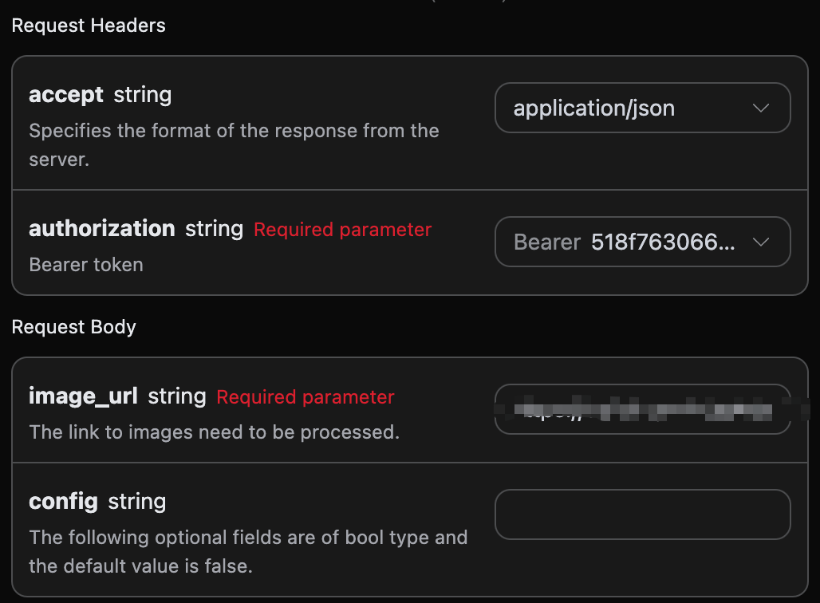This screenshot has height=603, width=820.
Task: Click the gray Bearer prefix in authorization field
Action: tap(547, 242)
